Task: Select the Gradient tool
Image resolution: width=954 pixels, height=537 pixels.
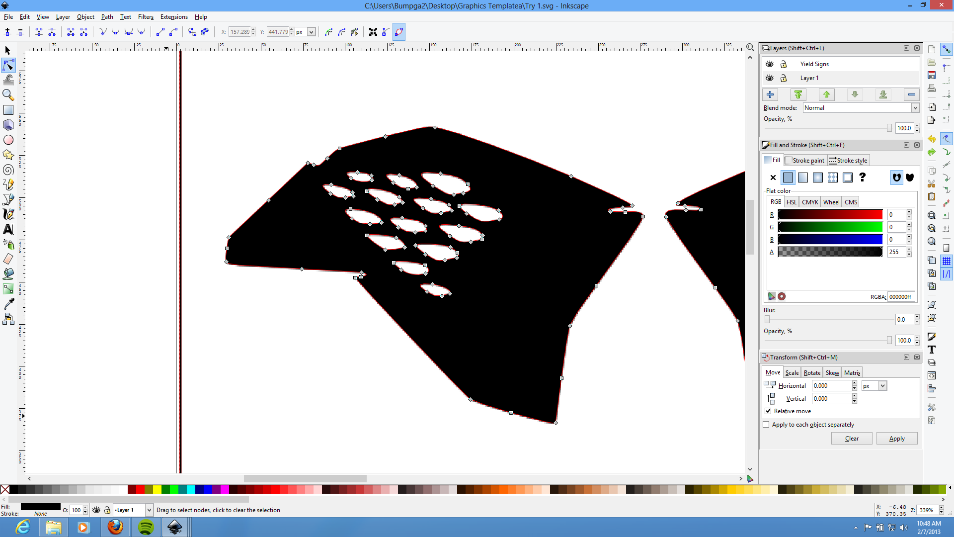Action: [8, 289]
